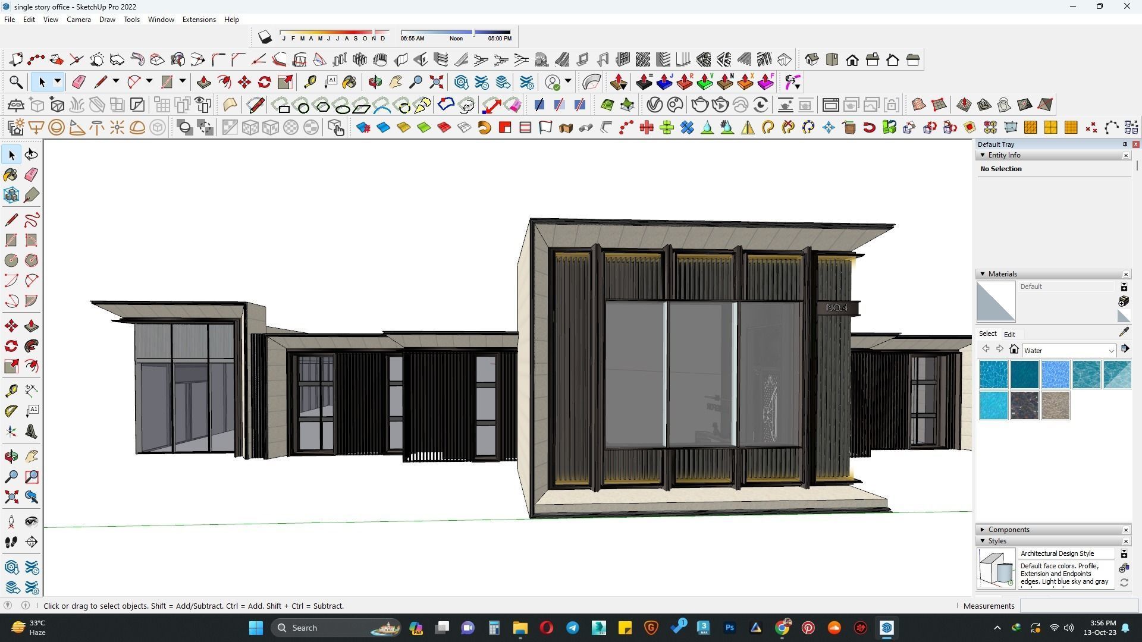Screen dimensions: 1142x642
Task: Select the Eraser tool in the left toolbar
Action: [31, 174]
